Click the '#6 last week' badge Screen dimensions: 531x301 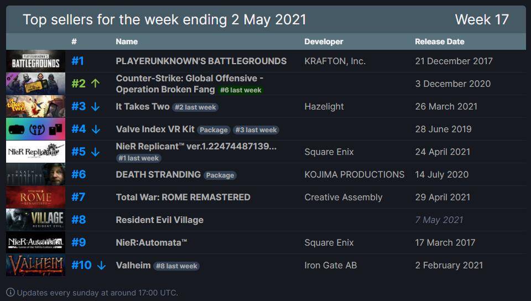click(241, 90)
